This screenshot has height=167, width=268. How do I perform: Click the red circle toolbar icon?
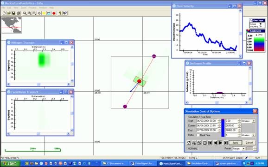(54, 13)
